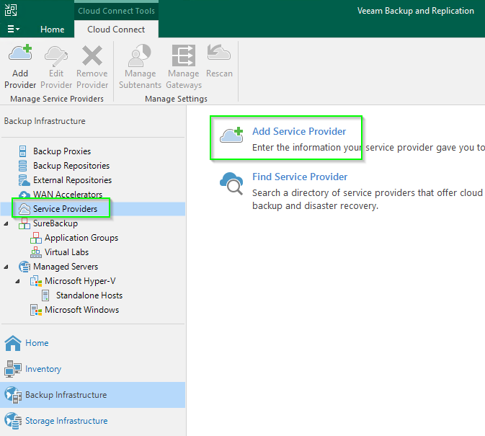485x436 pixels.
Task: Open Manage Gateways from the ribbon
Action: [x=184, y=66]
